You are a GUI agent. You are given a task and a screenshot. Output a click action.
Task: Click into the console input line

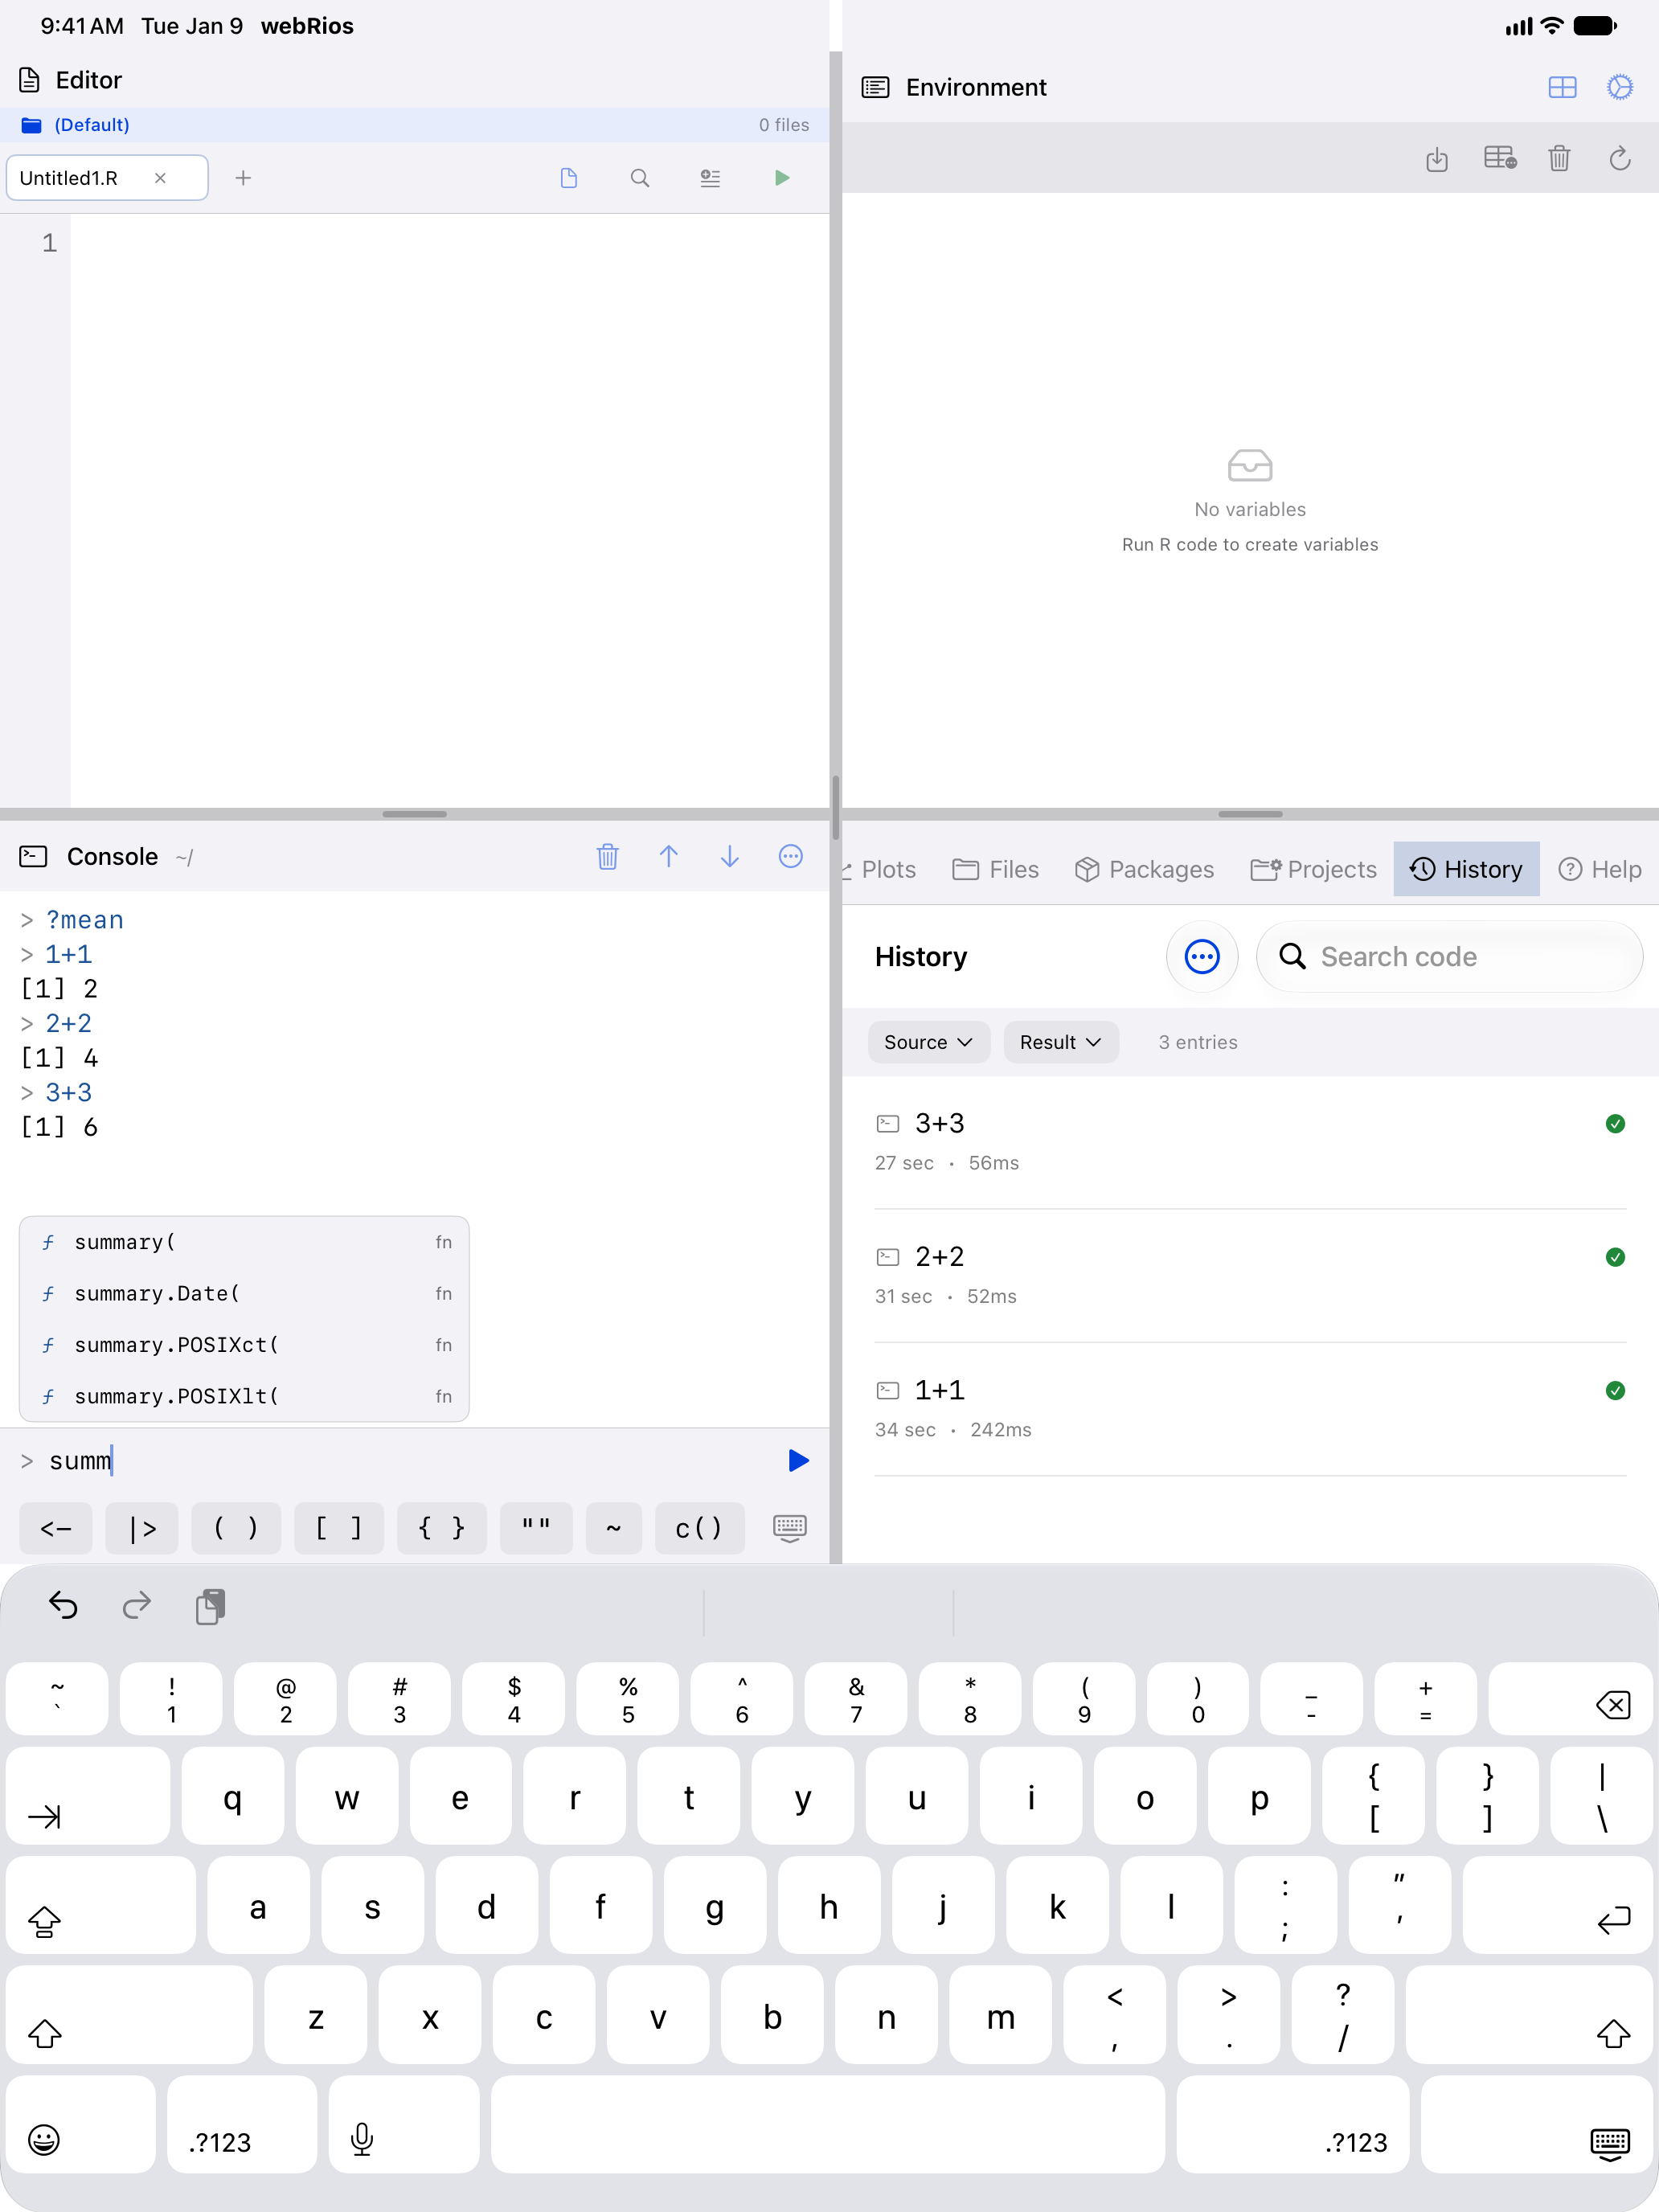tap(410, 1460)
